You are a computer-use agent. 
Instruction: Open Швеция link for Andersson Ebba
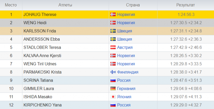point(124,39)
